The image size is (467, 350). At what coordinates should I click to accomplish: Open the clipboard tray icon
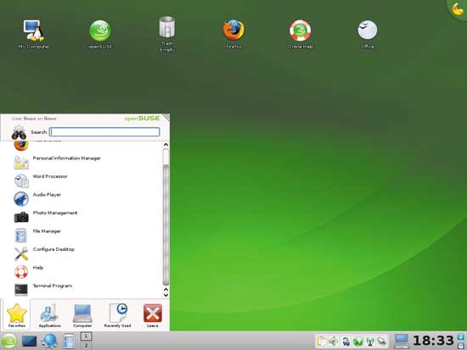coord(322,341)
